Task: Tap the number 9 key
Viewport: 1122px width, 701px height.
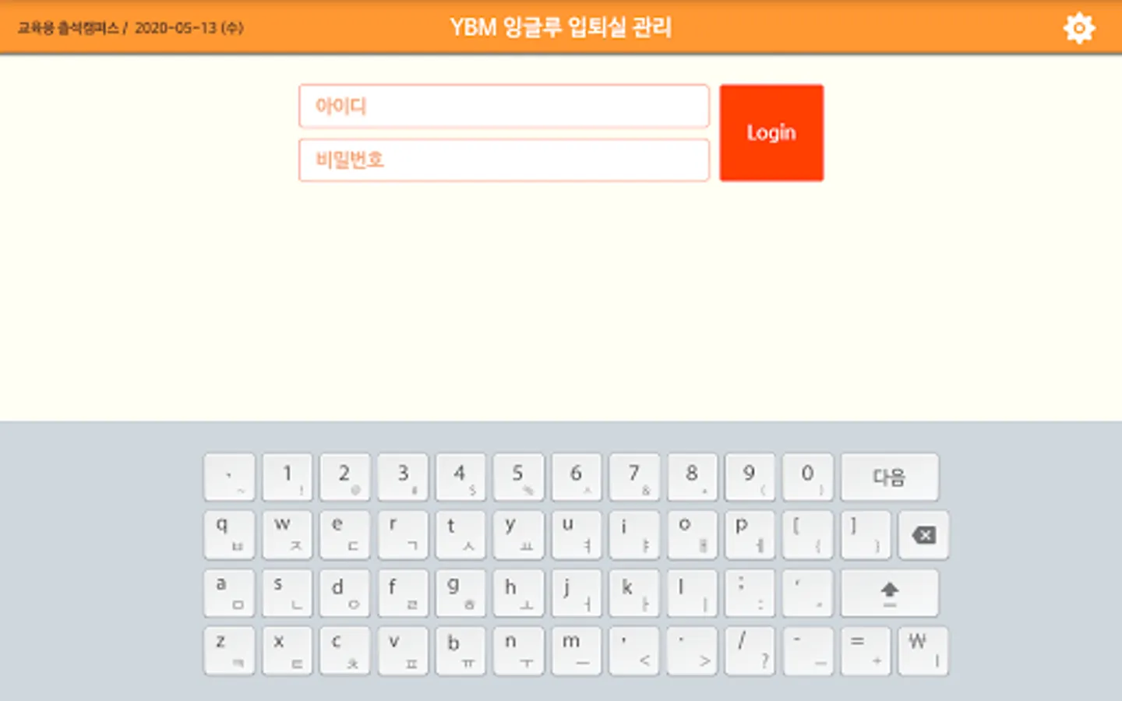Action: coord(750,477)
